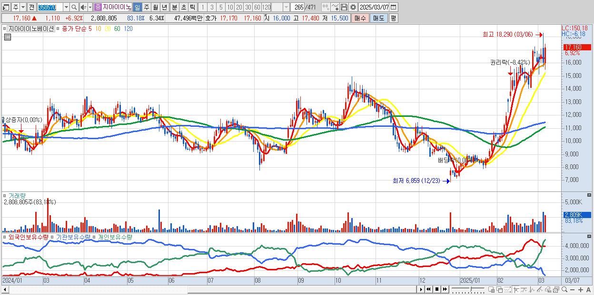Click the trend line tool icon

(524, 290)
